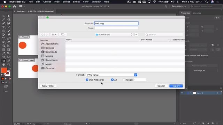This screenshot has width=223, height=125.
Task: Click the Export button
Action: pyautogui.click(x=176, y=86)
